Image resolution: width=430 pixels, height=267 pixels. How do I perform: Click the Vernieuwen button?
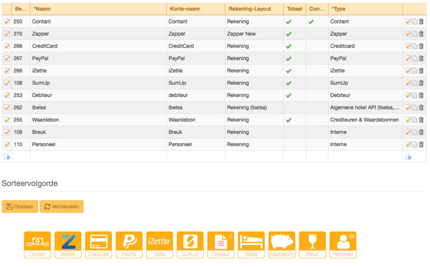61,207
